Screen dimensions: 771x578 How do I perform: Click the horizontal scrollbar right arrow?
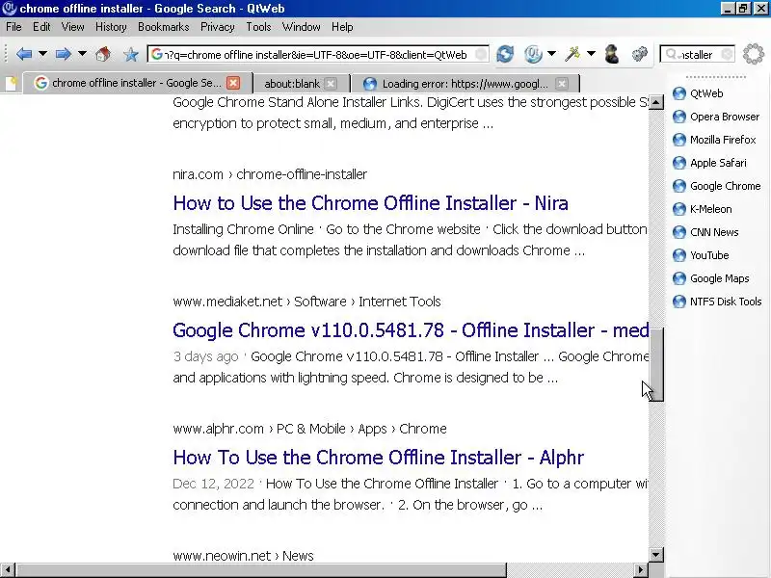point(640,570)
